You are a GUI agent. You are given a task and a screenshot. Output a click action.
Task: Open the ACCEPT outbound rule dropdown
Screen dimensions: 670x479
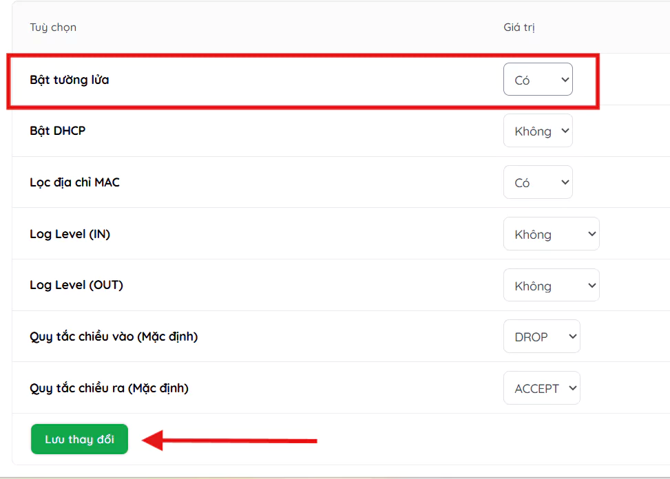tap(541, 389)
